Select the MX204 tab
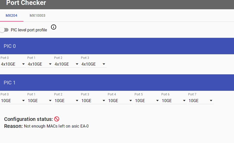Image resolution: width=234 pixels, height=143 pixels. [x=12, y=15]
